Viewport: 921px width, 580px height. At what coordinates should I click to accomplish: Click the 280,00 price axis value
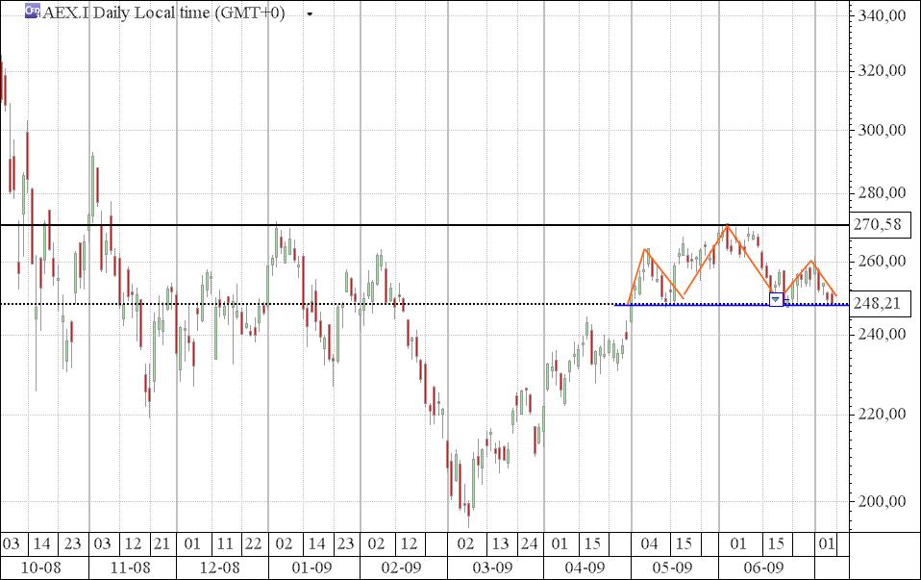point(881,192)
